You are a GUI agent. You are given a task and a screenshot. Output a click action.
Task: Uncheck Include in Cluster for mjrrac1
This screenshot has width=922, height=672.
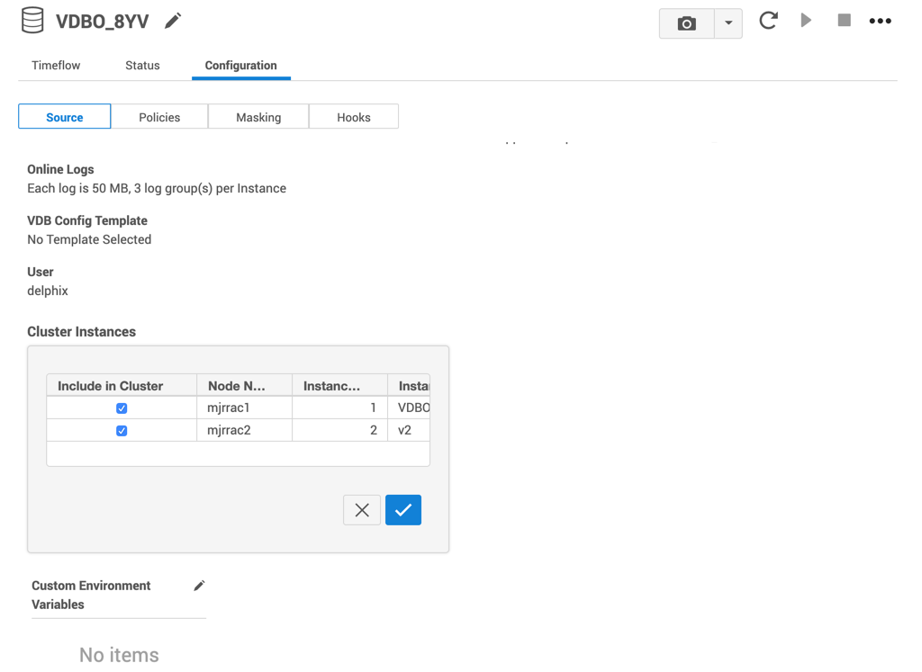122,408
